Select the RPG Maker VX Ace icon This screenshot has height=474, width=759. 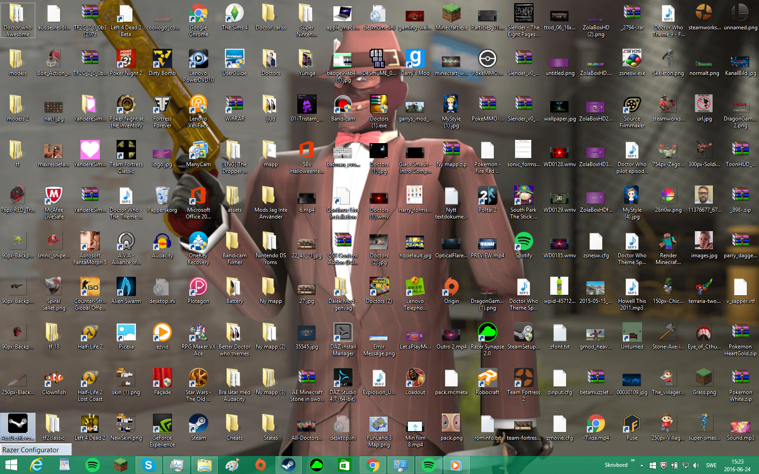click(x=198, y=339)
